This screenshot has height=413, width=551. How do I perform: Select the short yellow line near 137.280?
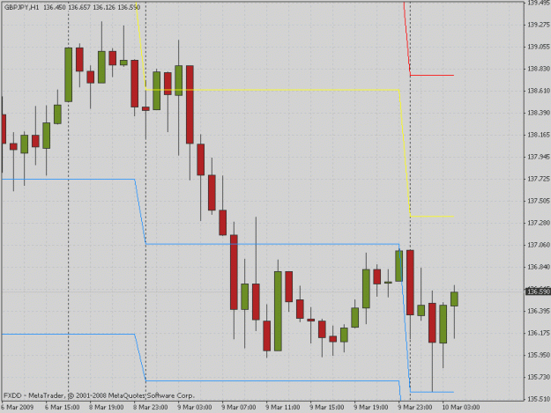[x=432, y=216]
